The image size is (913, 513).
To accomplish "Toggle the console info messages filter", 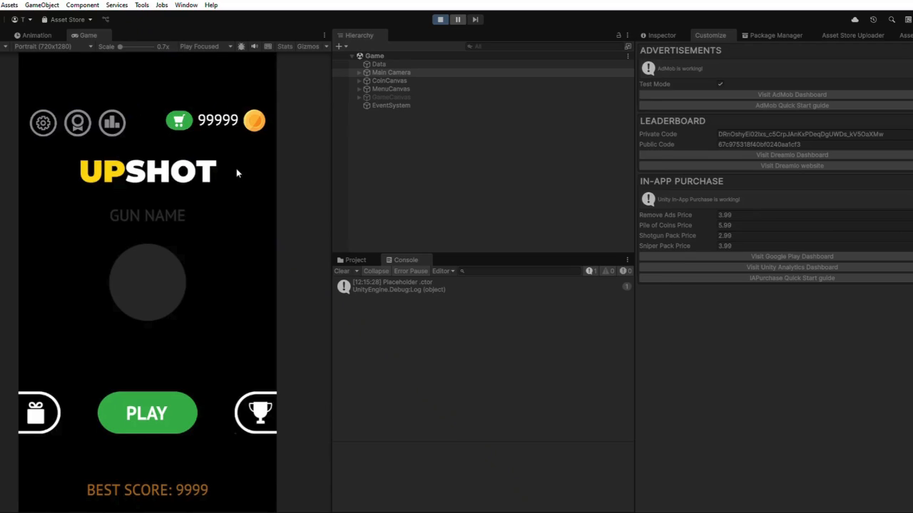I will pos(591,271).
